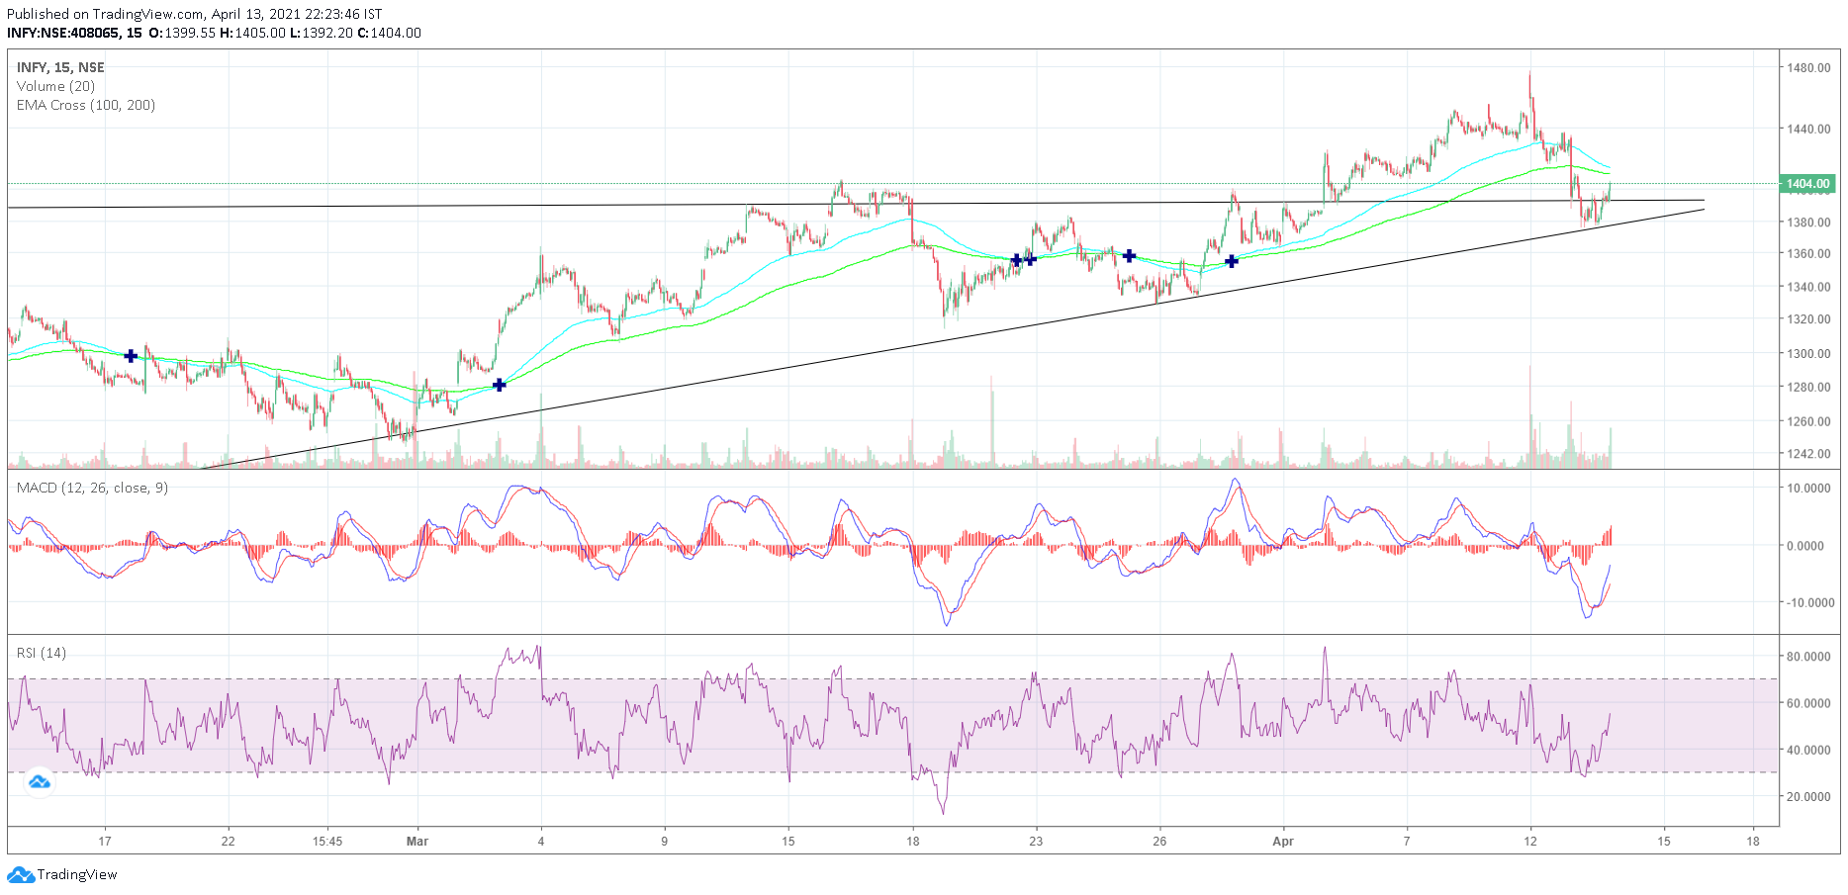This screenshot has height=895, width=1848.
Task: Click the 22 date on time axis
Action: tap(229, 842)
